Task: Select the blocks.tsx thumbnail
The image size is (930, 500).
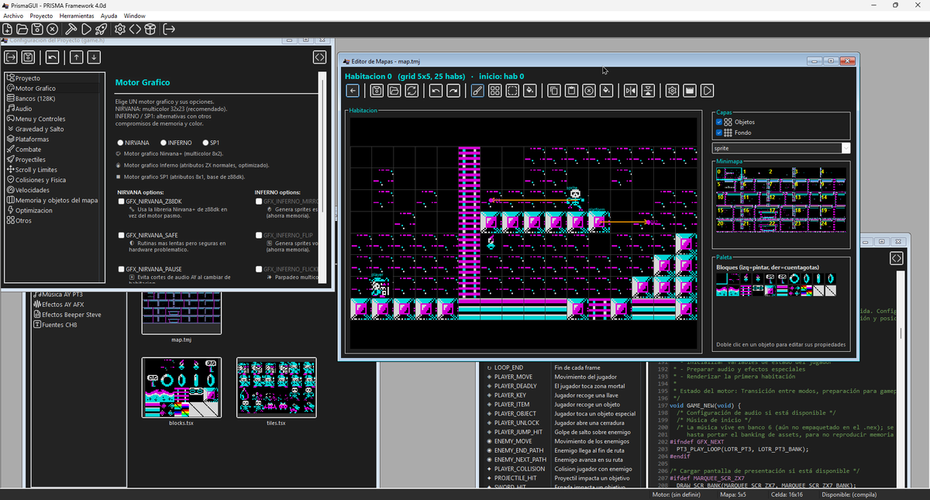Action: click(x=181, y=387)
